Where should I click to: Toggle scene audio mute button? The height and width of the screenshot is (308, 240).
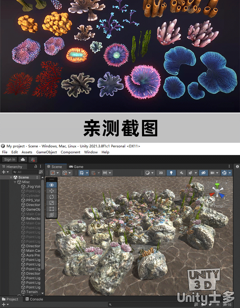tap(182, 173)
